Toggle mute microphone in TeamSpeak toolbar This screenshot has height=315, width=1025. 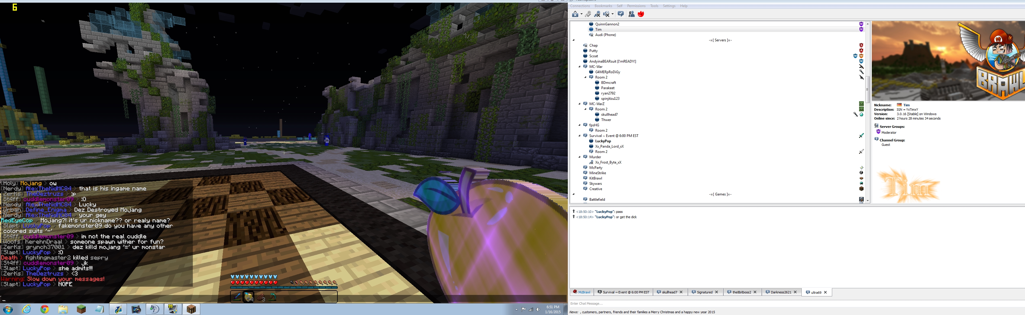coord(597,14)
